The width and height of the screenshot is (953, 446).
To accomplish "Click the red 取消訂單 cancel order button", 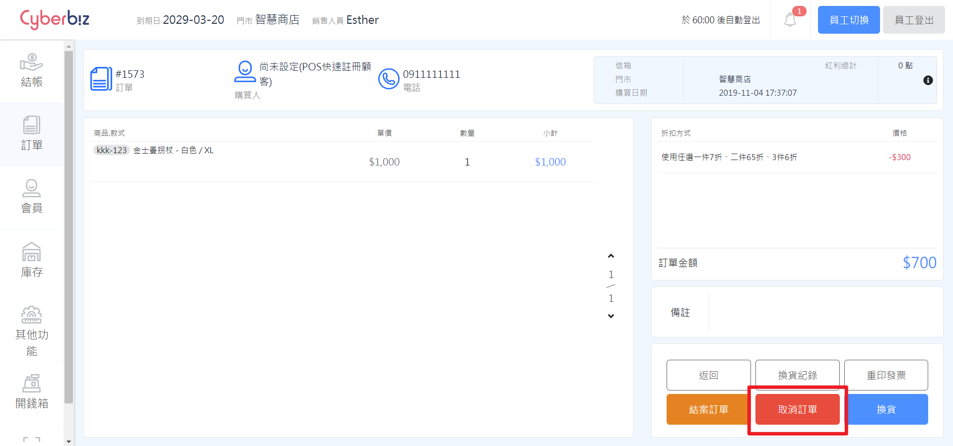I will pos(797,409).
